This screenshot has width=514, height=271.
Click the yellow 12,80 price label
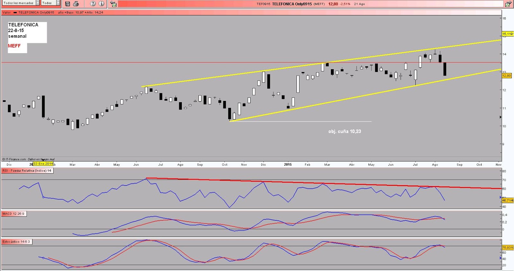[x=507, y=76]
